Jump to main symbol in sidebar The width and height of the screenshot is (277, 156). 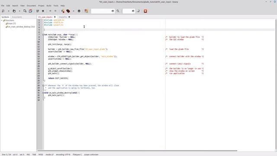click(x=12, y=23)
